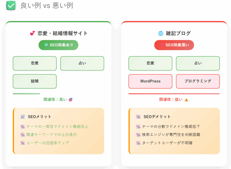This screenshot has height=169, width=231.
Task: Click the warning triangle after 関連性：低い
Action: (x=186, y=100)
